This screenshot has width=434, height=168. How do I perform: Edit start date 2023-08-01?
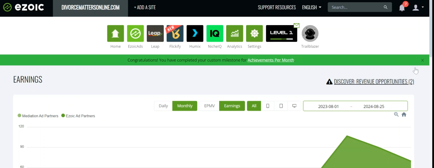coord(328,106)
